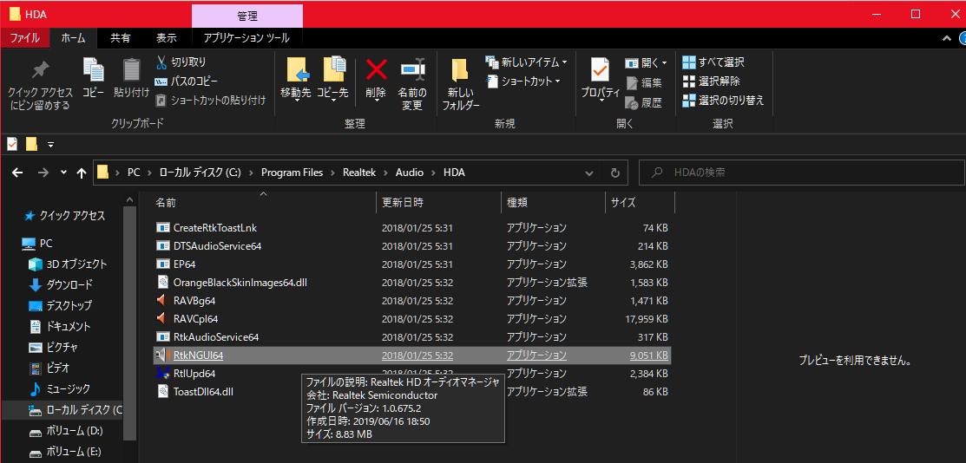Click Paste shortcut (ショートカットの貼り付け)
This screenshot has height=463, width=966.
click(x=211, y=100)
